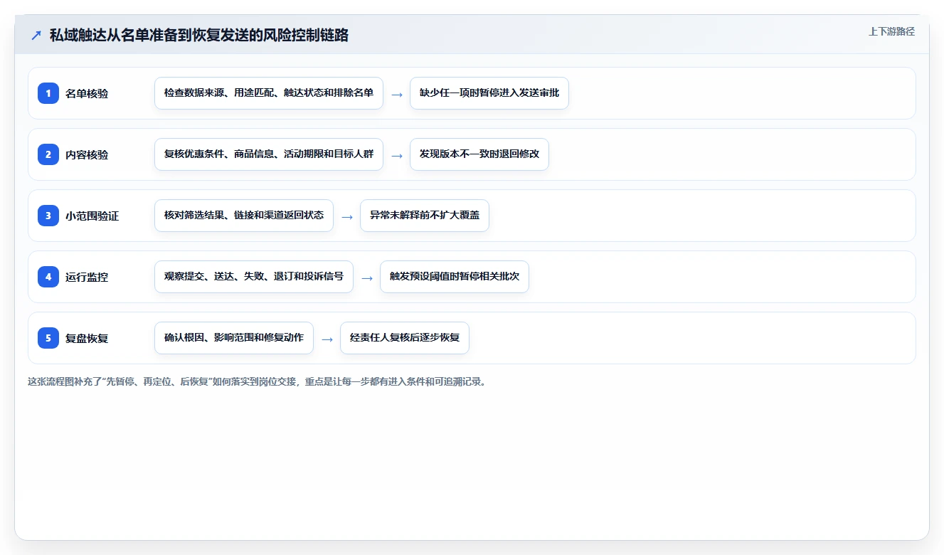Select step badge 4 for 运行监控
This screenshot has height=555, width=944.
coord(48,277)
